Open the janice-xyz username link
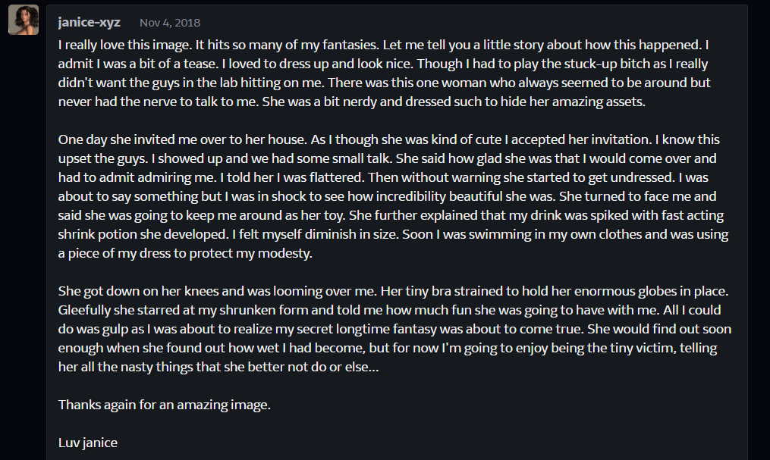770x460 pixels. tap(89, 23)
